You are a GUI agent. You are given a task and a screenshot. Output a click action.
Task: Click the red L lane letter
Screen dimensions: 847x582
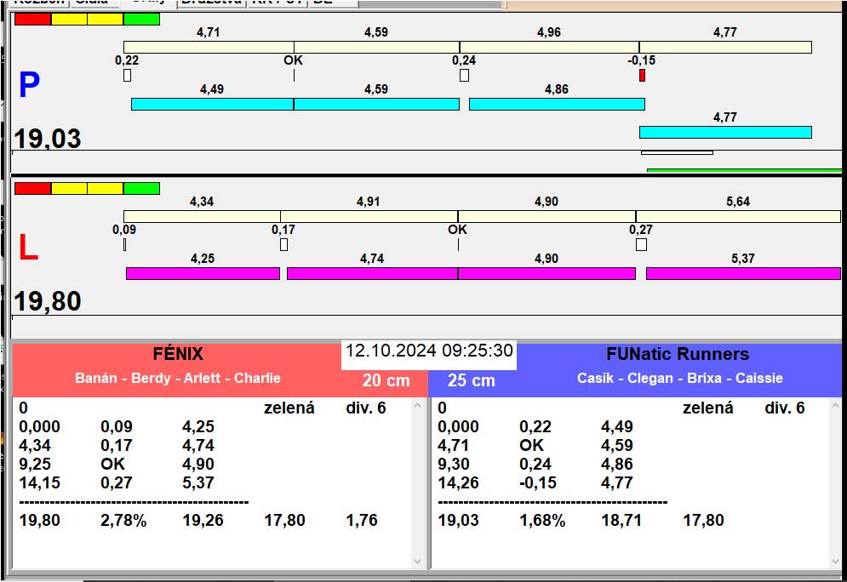pos(28,248)
